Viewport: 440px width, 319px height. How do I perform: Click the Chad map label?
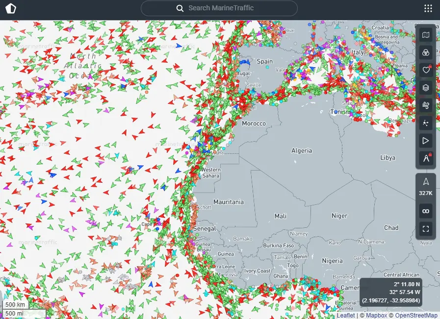pos(391,228)
